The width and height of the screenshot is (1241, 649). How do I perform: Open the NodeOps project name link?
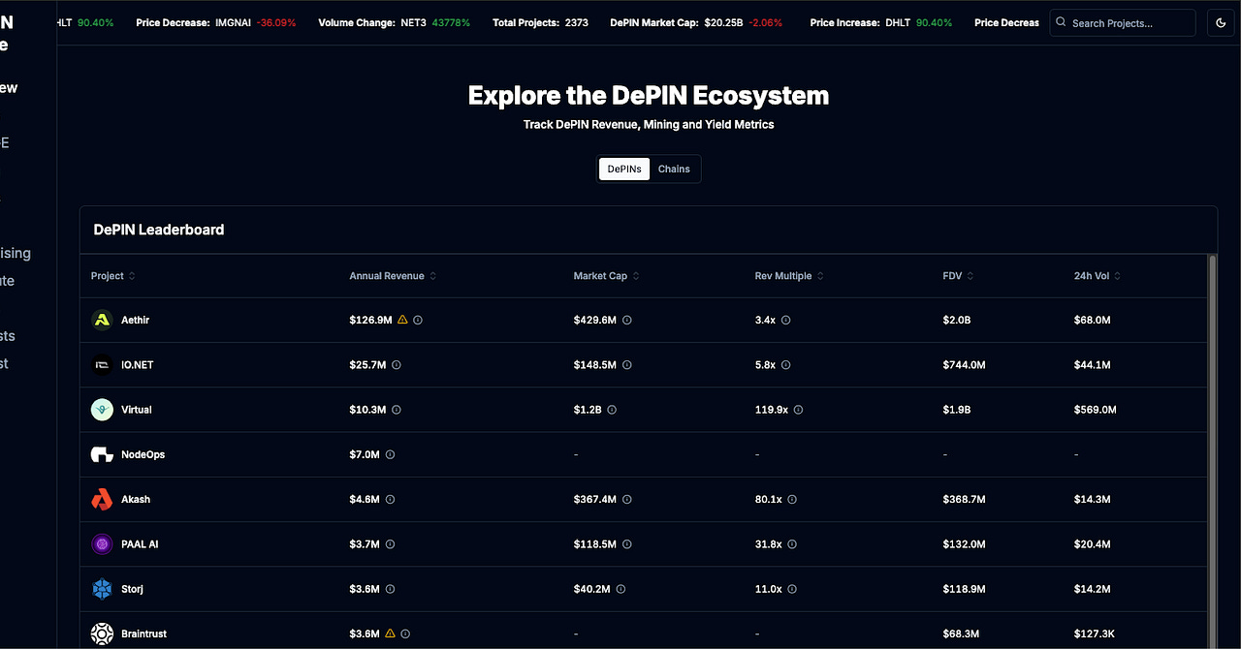[x=143, y=454]
